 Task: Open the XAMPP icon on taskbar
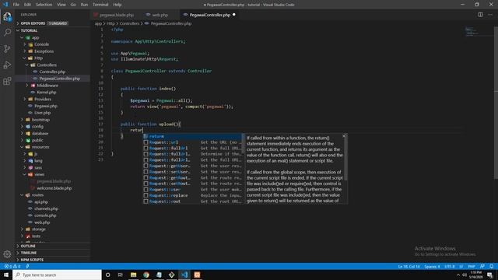(197, 275)
